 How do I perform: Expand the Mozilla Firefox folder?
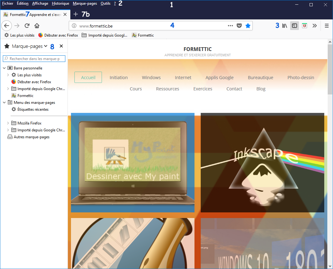8,123
